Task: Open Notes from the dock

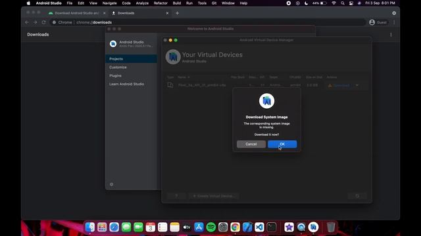Action: (x=174, y=227)
